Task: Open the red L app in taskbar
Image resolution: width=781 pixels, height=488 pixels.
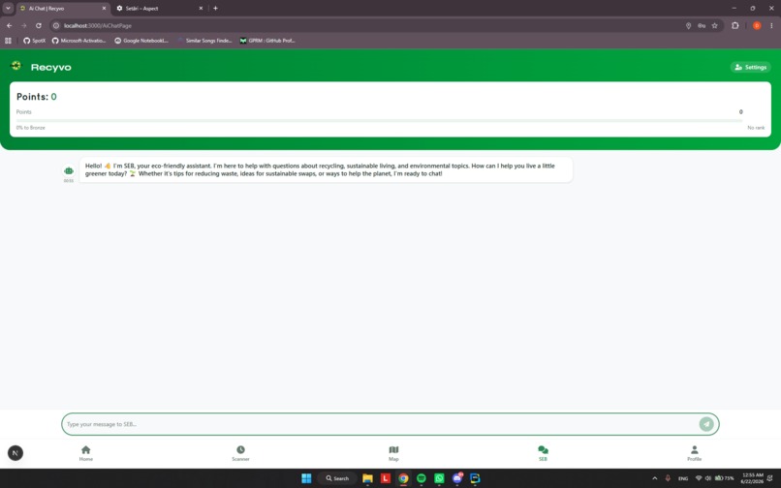Action: [385, 478]
